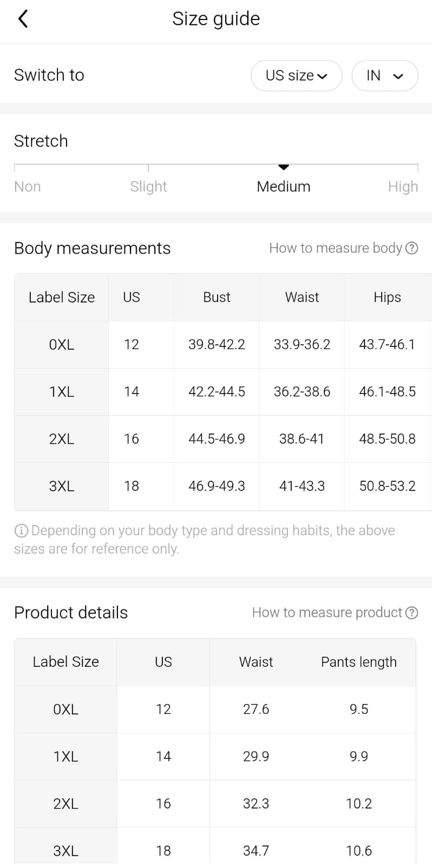Select the High stretch label
432x866 pixels.
pos(403,186)
